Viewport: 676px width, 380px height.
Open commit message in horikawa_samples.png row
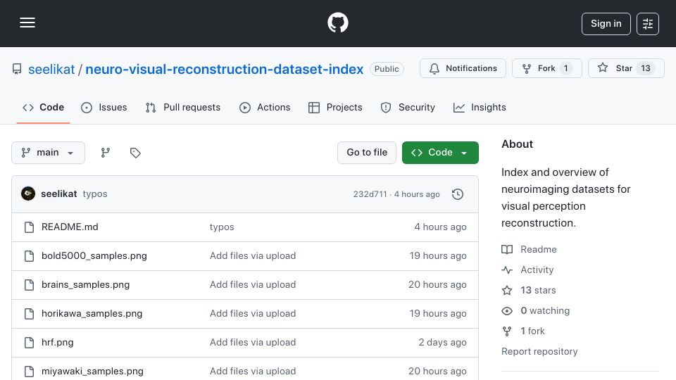(x=253, y=314)
